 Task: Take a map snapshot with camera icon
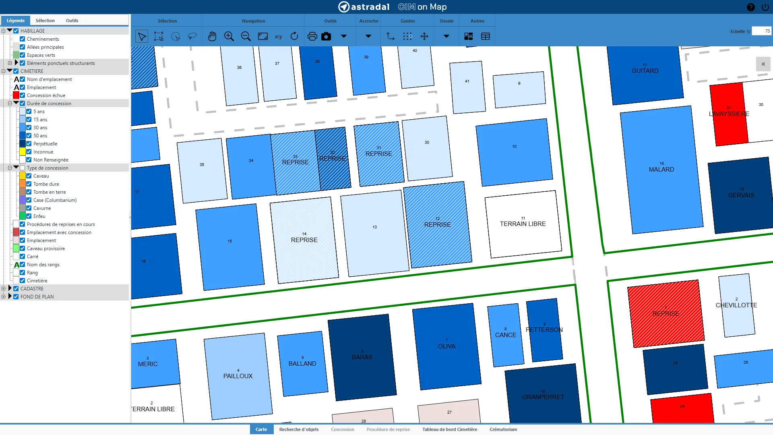click(326, 37)
